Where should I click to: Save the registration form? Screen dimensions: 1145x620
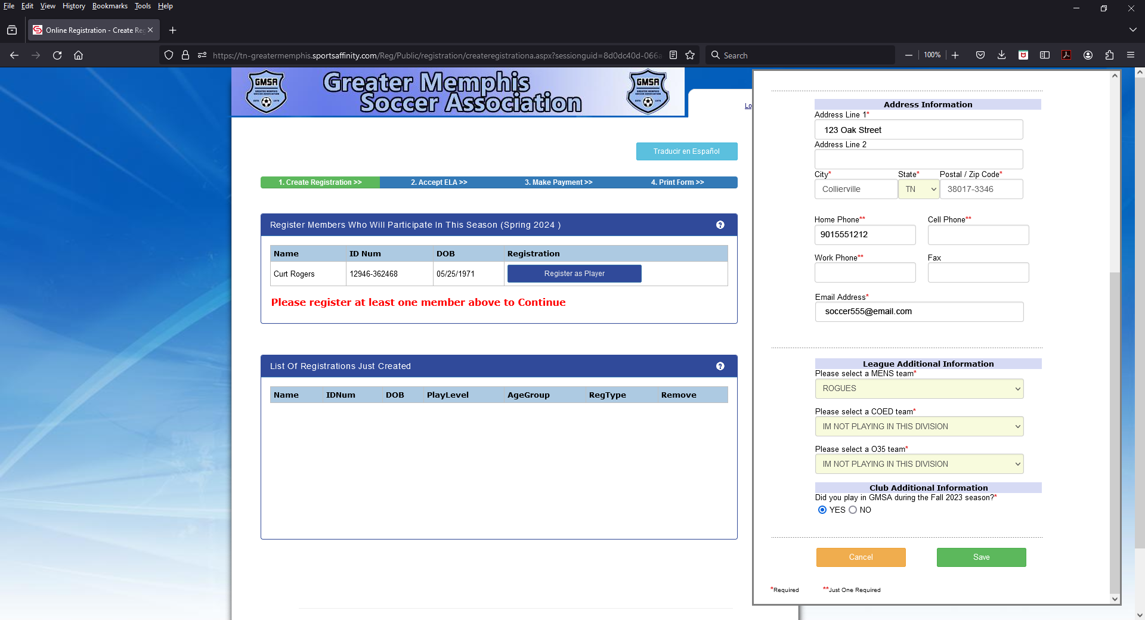point(981,557)
